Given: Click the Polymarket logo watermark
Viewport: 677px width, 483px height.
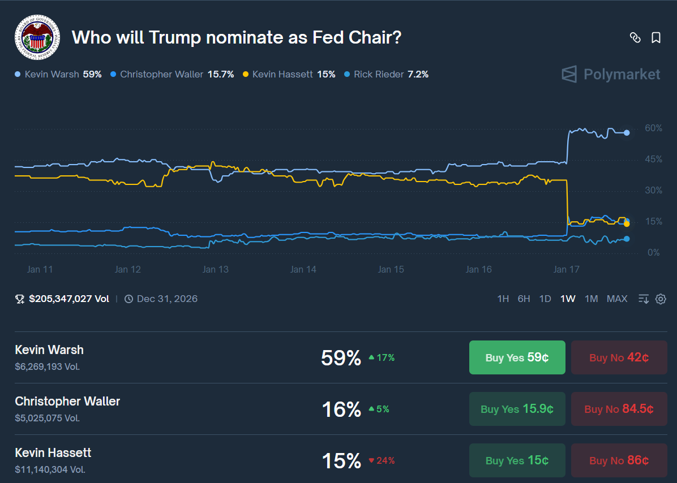Looking at the screenshot, I should pos(611,74).
